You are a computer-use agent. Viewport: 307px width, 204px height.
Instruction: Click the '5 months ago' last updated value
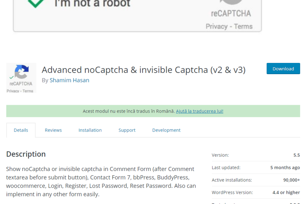click(x=285, y=168)
